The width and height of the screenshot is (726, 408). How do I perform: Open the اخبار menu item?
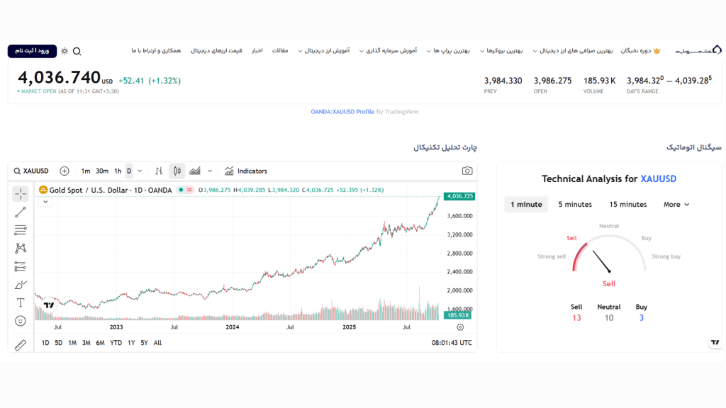click(257, 50)
